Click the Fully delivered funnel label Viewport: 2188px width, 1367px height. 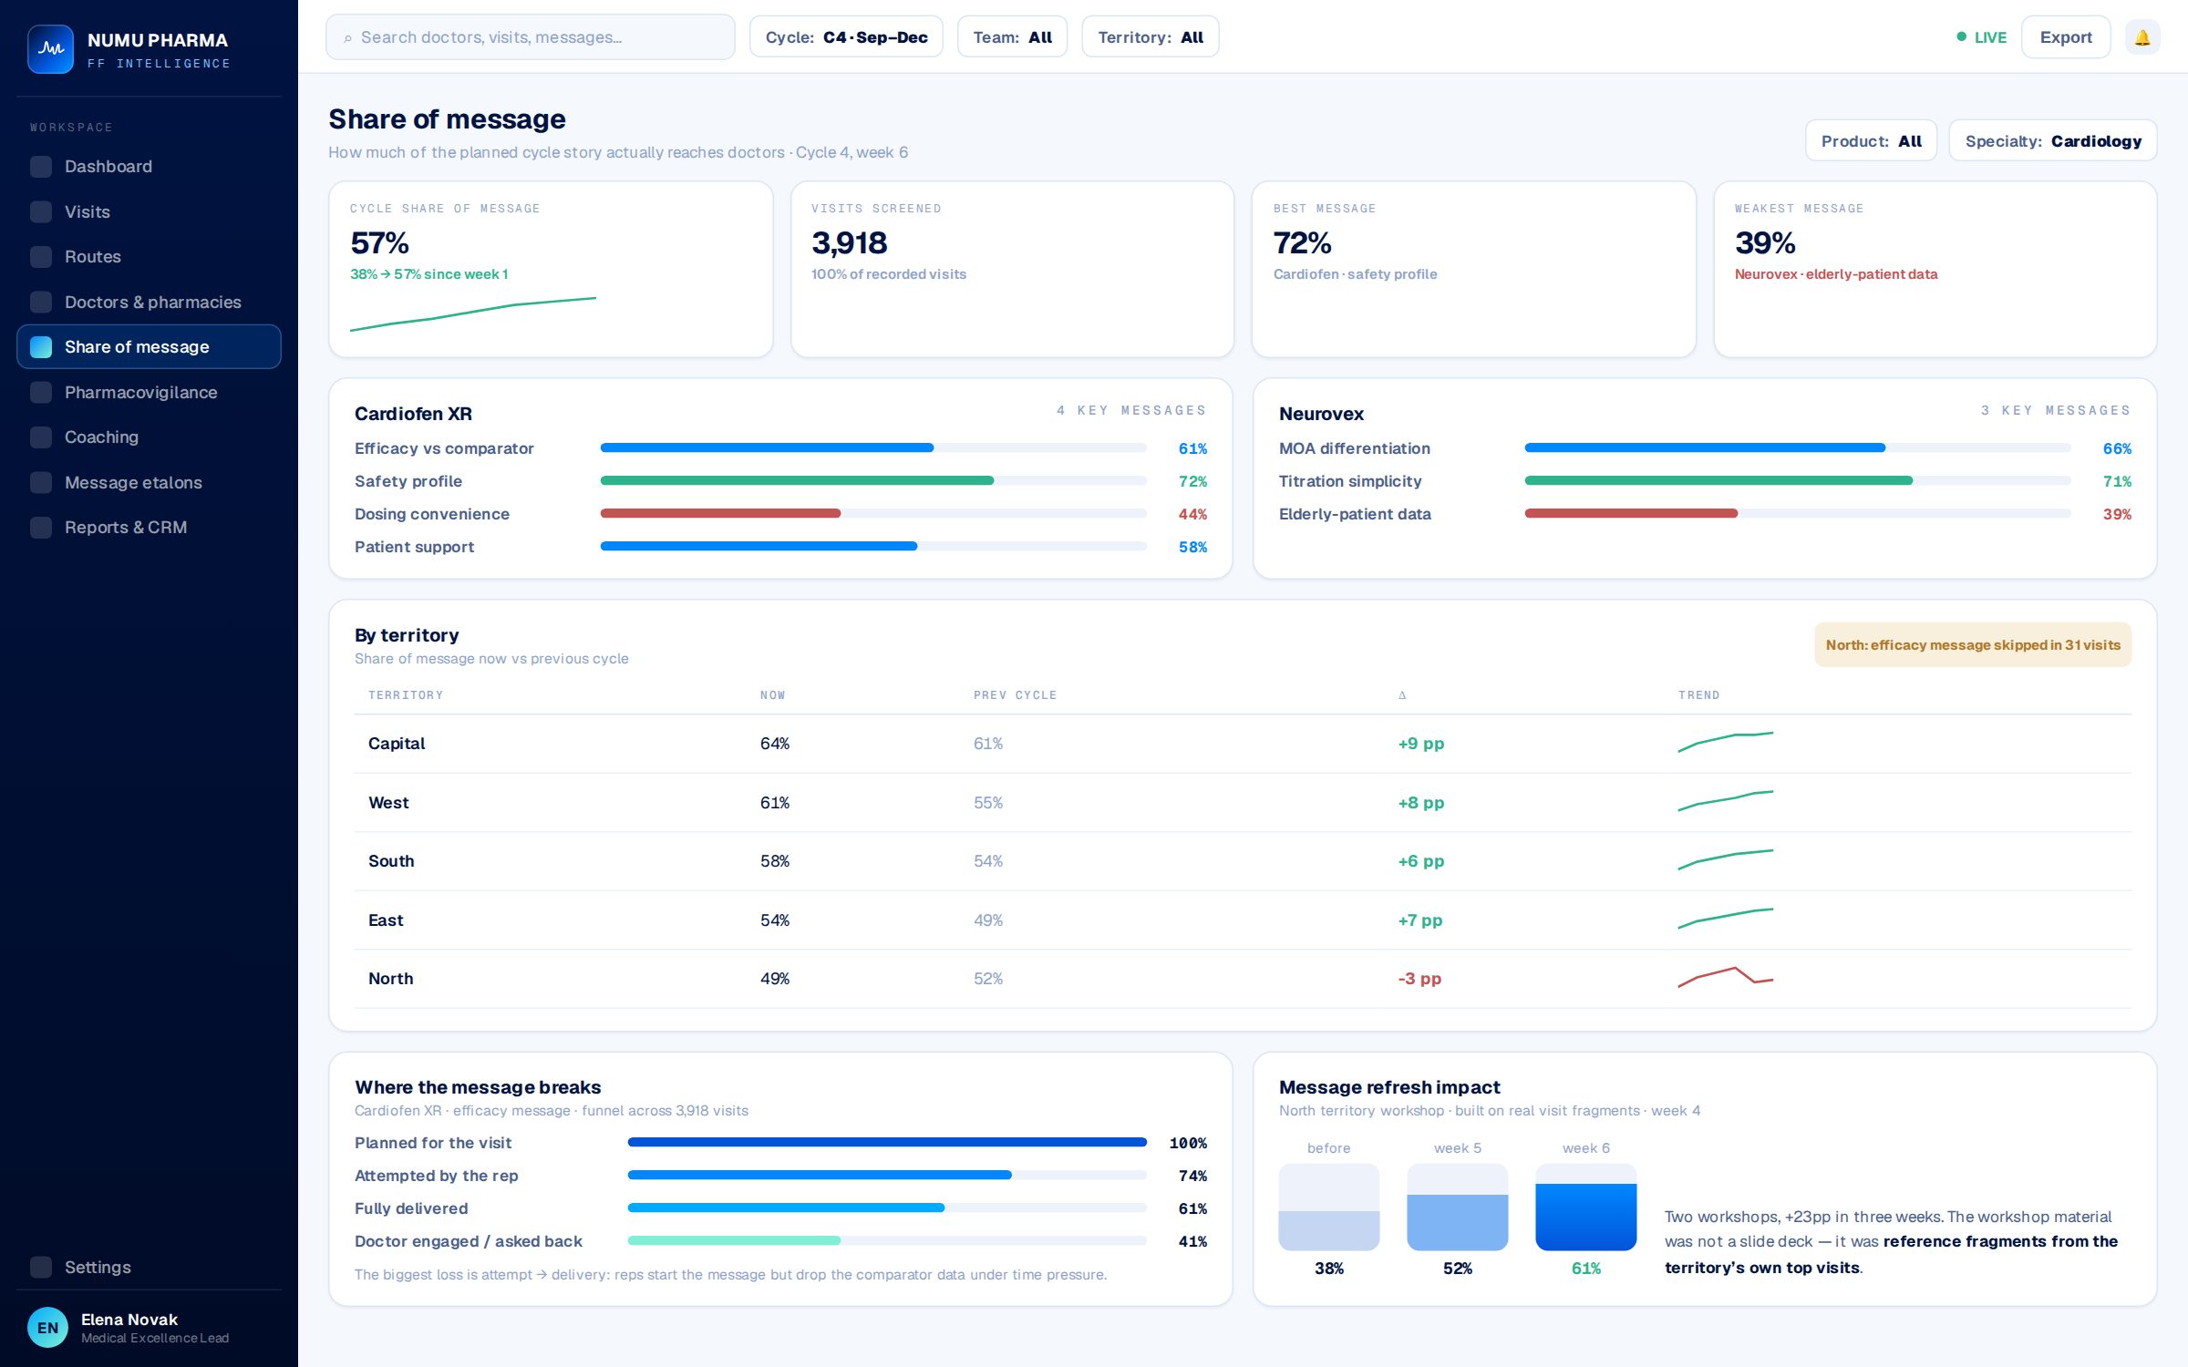[x=411, y=1208]
